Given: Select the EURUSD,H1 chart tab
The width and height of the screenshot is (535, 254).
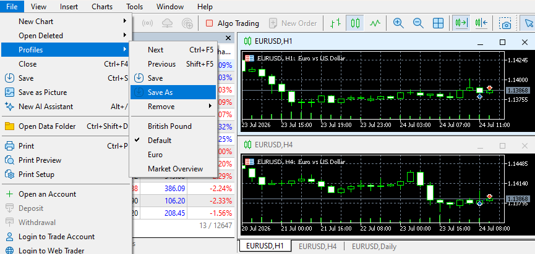Looking at the screenshot, I should click(265, 246).
